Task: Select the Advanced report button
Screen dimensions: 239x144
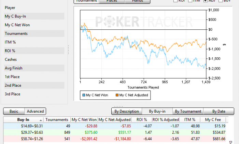Action: pos(35,111)
